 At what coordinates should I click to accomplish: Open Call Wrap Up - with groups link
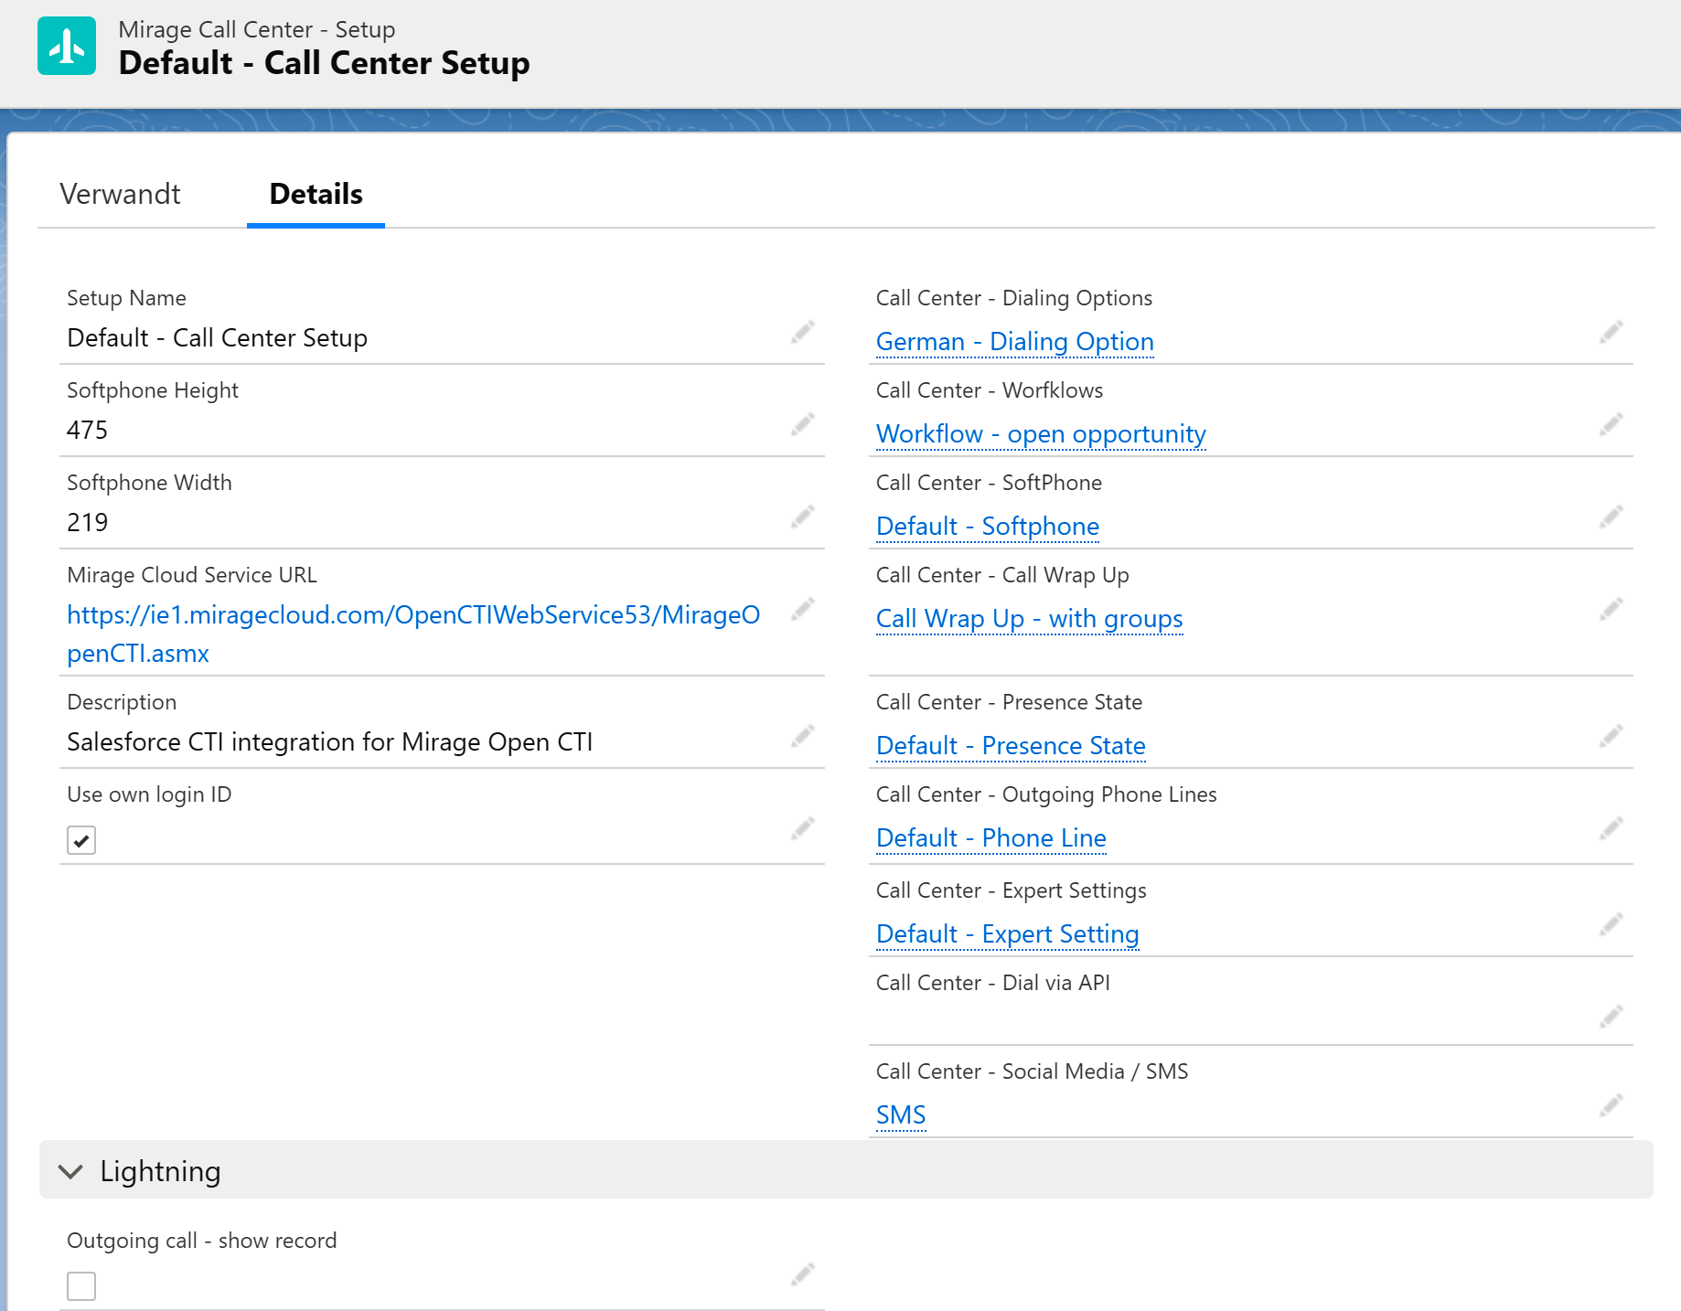point(1030,619)
